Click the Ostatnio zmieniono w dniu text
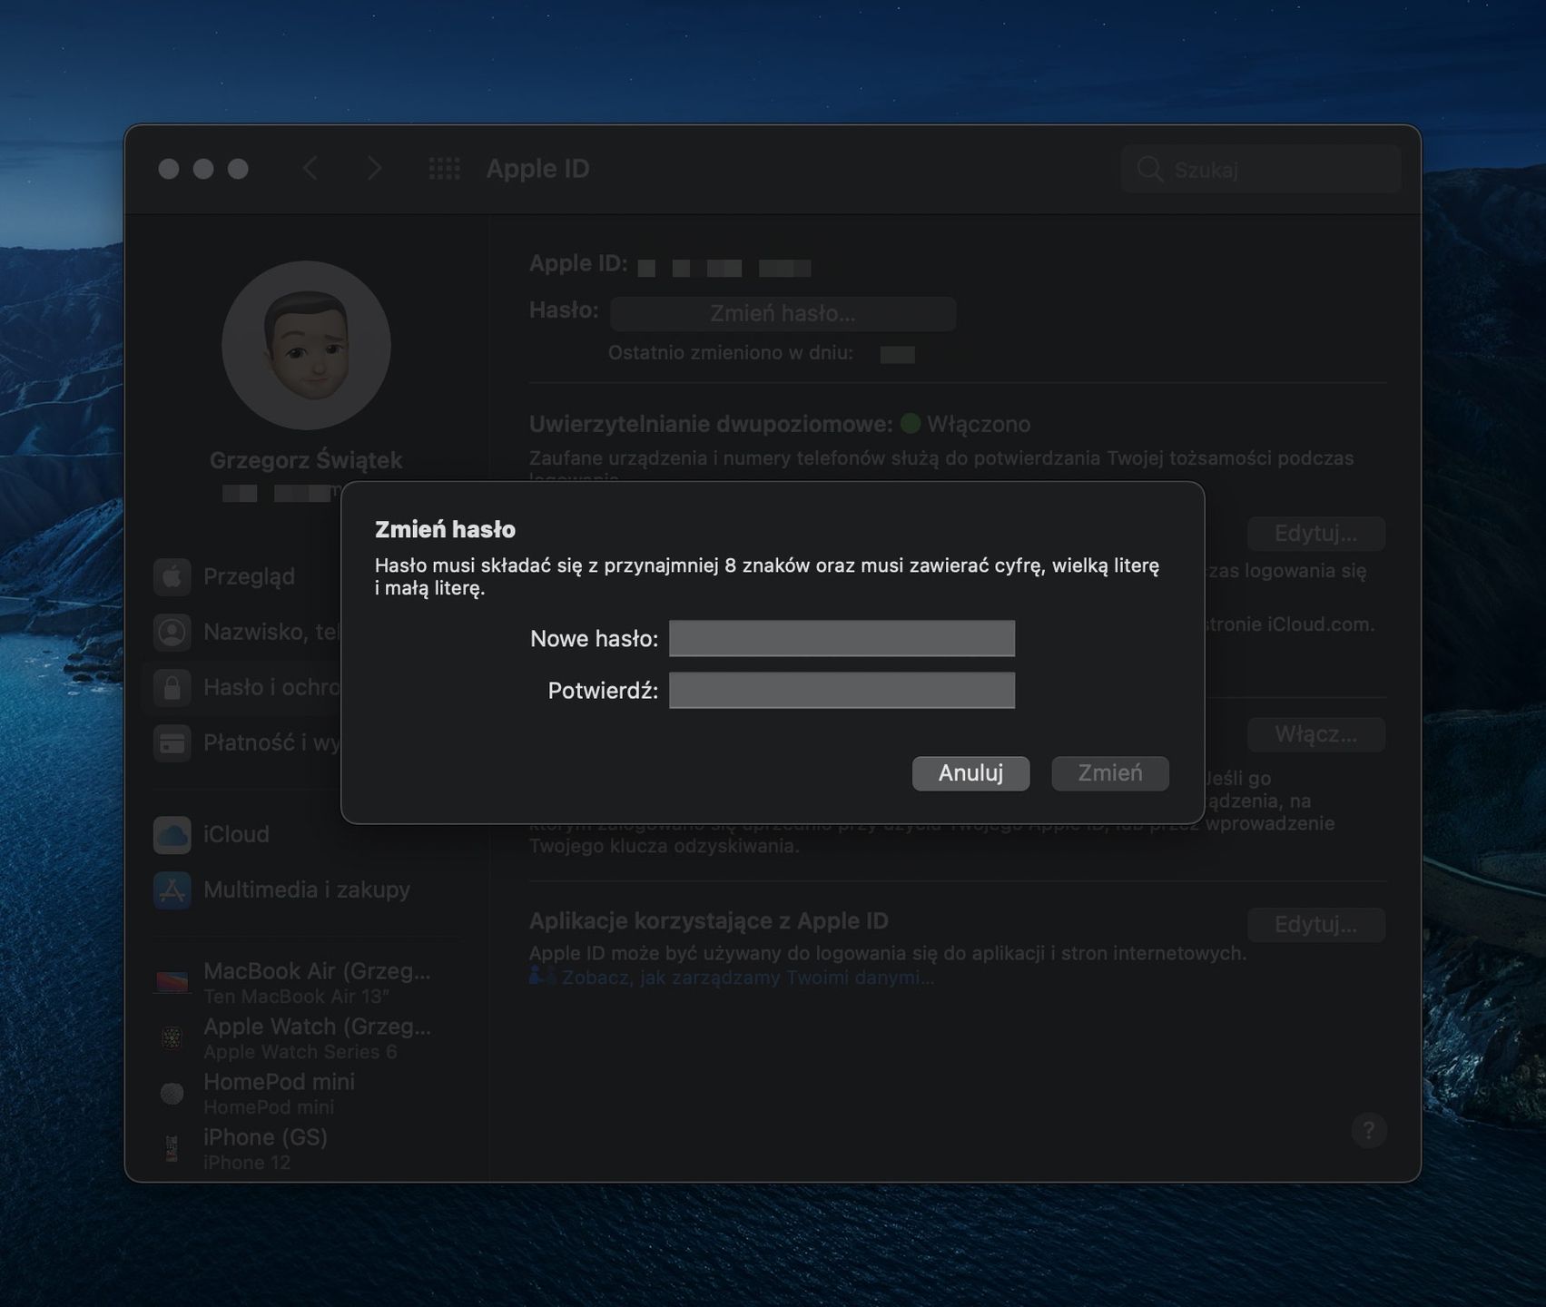The width and height of the screenshot is (1546, 1307). pos(731,352)
